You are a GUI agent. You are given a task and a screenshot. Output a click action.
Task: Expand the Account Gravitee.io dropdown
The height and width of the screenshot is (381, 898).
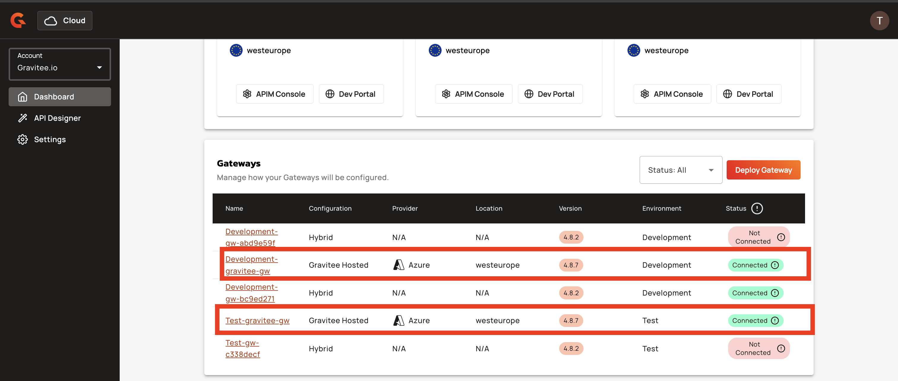60,64
